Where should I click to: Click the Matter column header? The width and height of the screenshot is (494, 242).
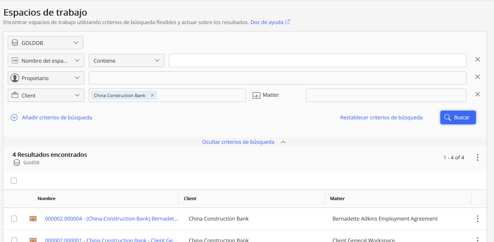point(337,199)
